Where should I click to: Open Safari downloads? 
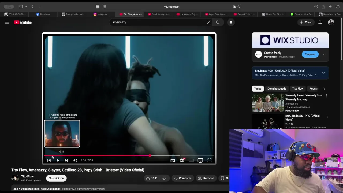[316, 6]
